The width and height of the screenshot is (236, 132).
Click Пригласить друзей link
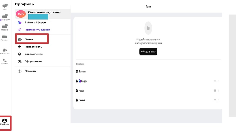click(x=37, y=30)
